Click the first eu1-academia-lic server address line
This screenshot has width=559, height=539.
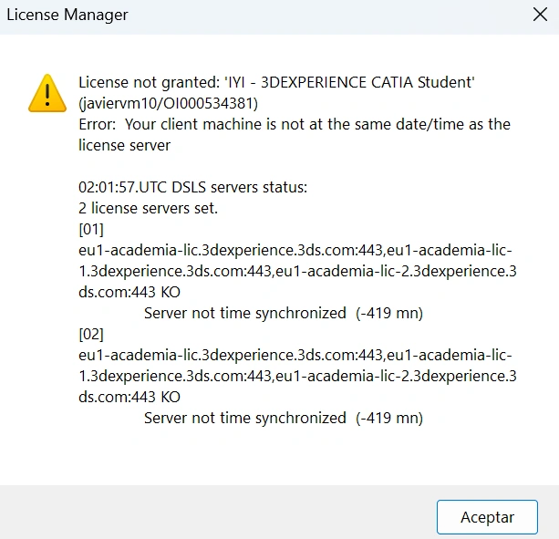click(x=295, y=250)
